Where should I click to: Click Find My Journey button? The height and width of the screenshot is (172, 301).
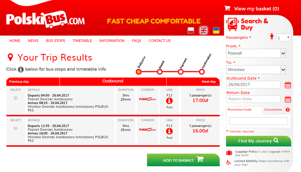258,141
